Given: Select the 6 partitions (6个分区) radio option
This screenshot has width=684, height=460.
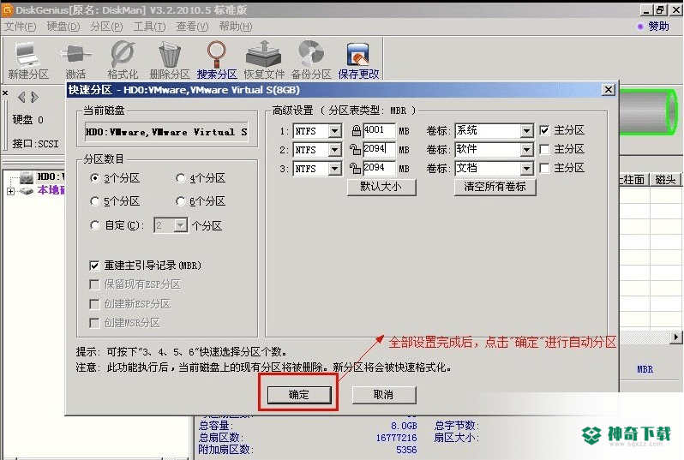Looking at the screenshot, I should [180, 201].
